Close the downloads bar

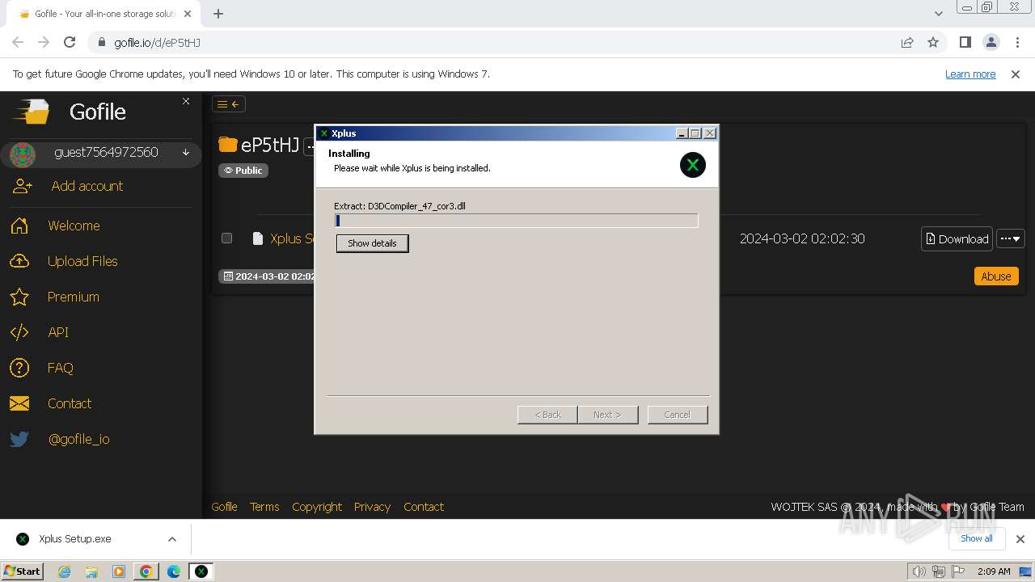coord(1020,539)
